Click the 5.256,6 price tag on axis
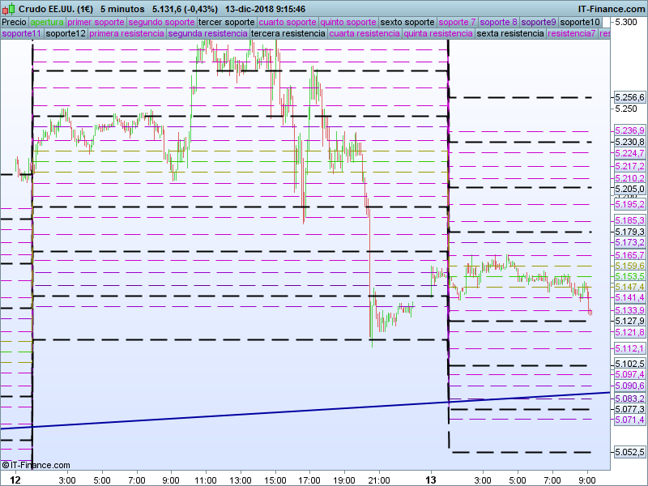This screenshot has width=648, height=486. (x=629, y=97)
